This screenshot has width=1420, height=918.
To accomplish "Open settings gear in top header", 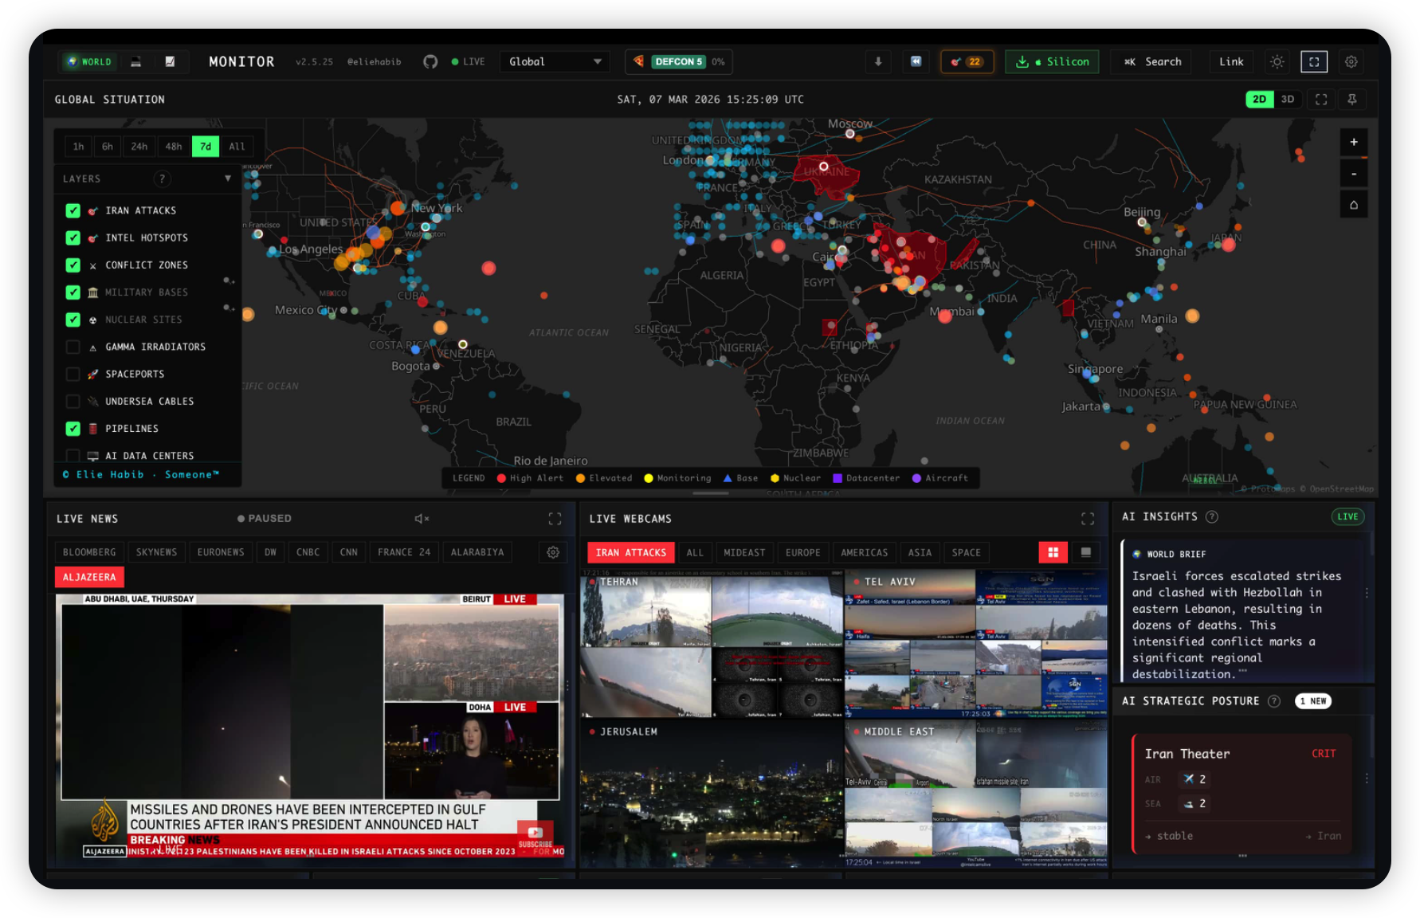I will (x=1351, y=61).
